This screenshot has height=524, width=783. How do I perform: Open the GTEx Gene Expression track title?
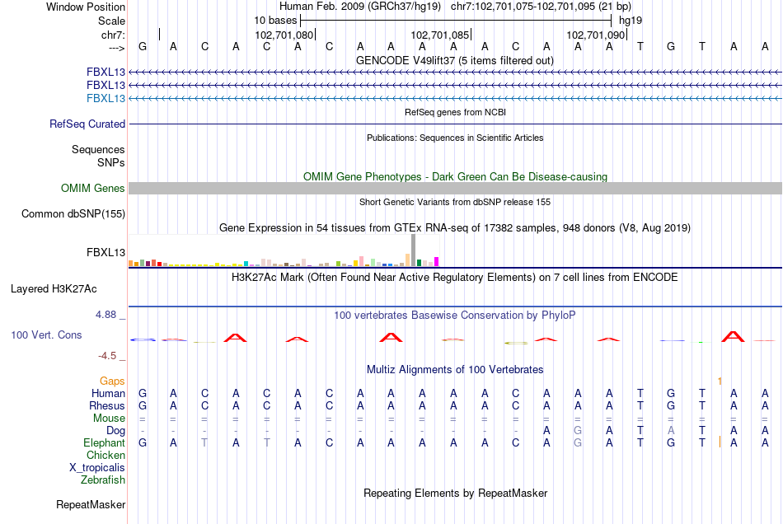(455, 227)
